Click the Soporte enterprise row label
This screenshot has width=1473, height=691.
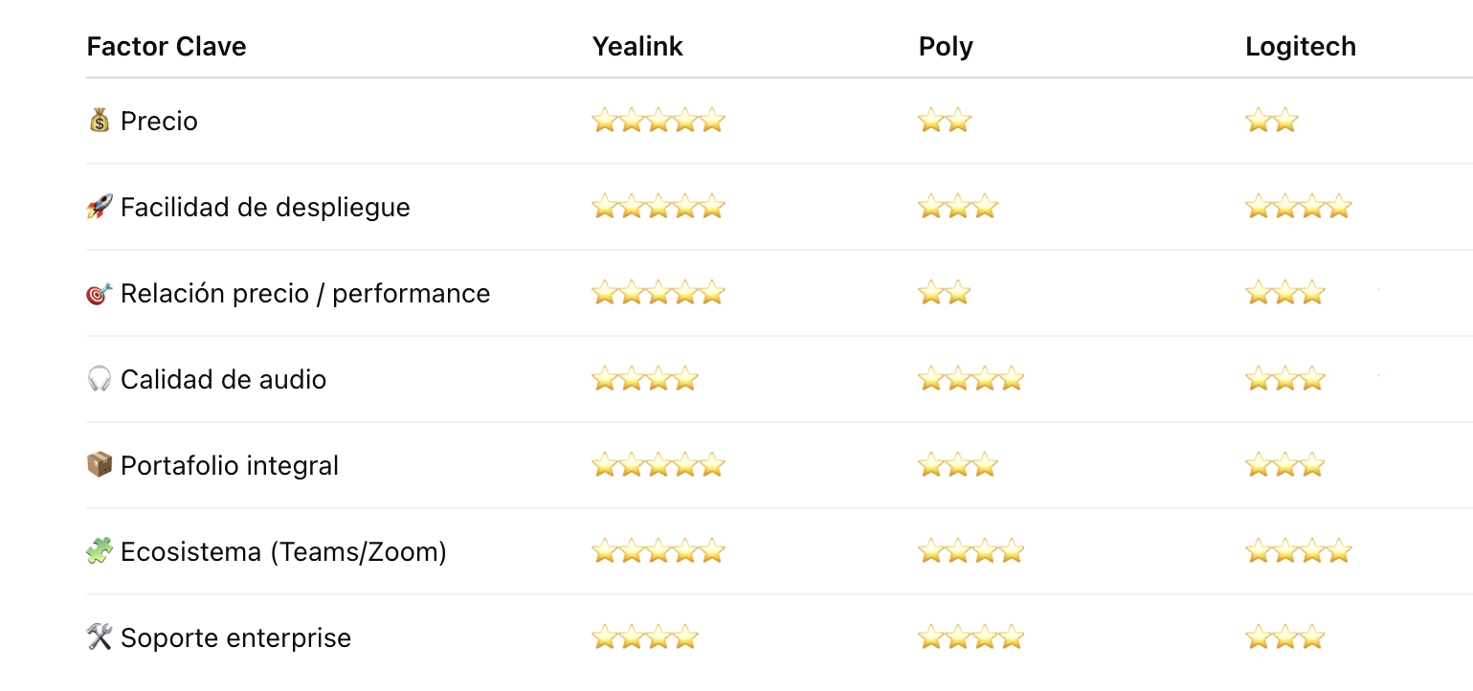(x=235, y=638)
